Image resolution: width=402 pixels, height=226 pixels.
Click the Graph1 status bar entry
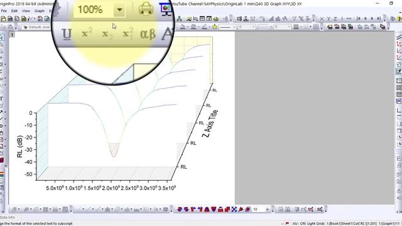coord(389,223)
